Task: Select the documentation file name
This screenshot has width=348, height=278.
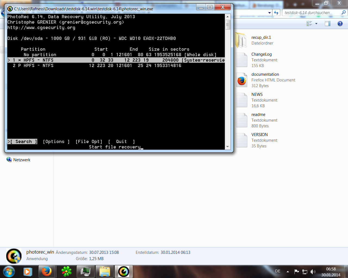Action: click(x=265, y=74)
